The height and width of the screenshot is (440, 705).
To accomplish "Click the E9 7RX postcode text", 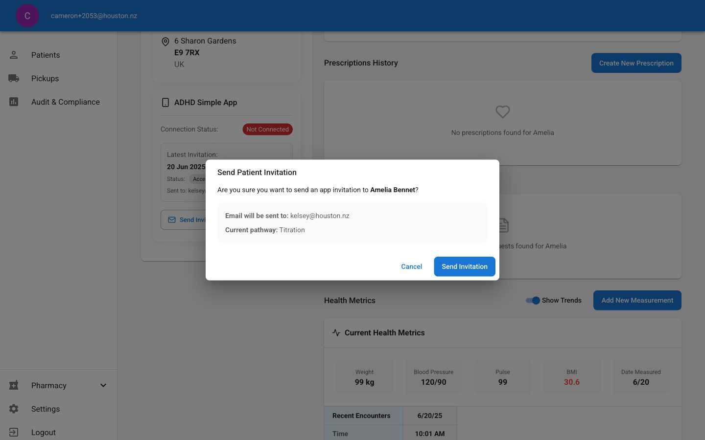I will pyautogui.click(x=187, y=52).
